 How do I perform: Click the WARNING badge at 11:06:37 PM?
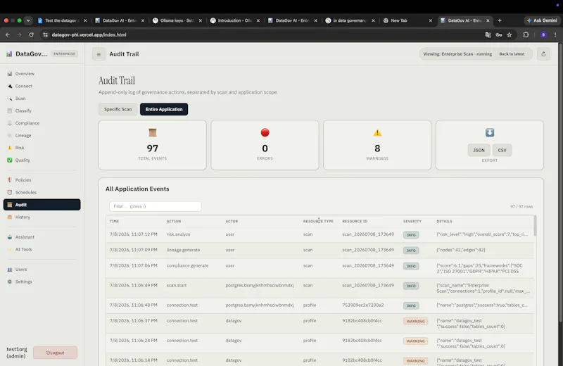point(415,322)
